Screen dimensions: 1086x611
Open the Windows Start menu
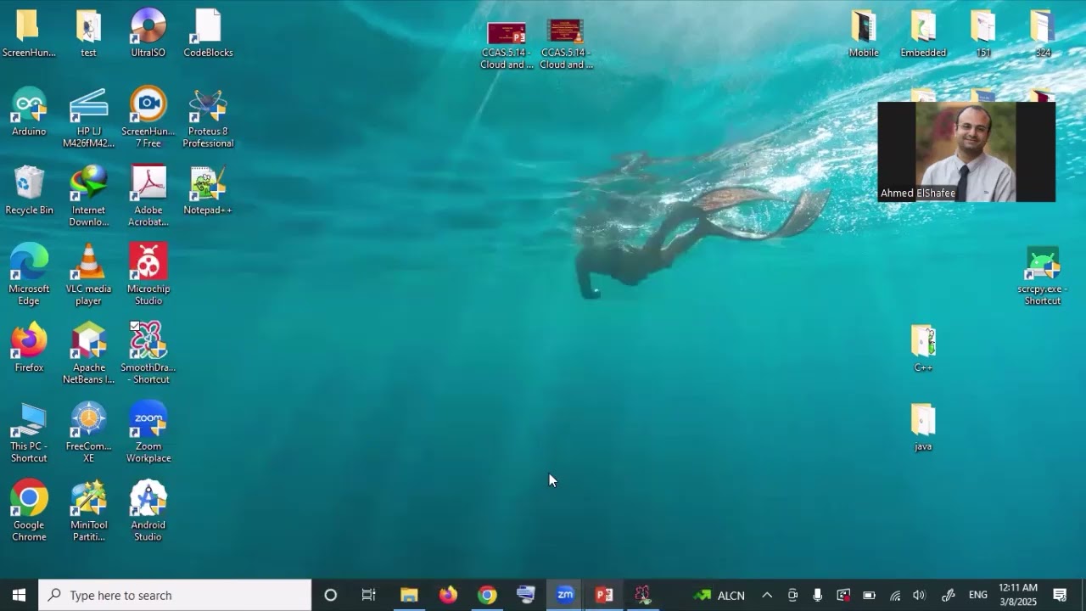click(x=19, y=595)
